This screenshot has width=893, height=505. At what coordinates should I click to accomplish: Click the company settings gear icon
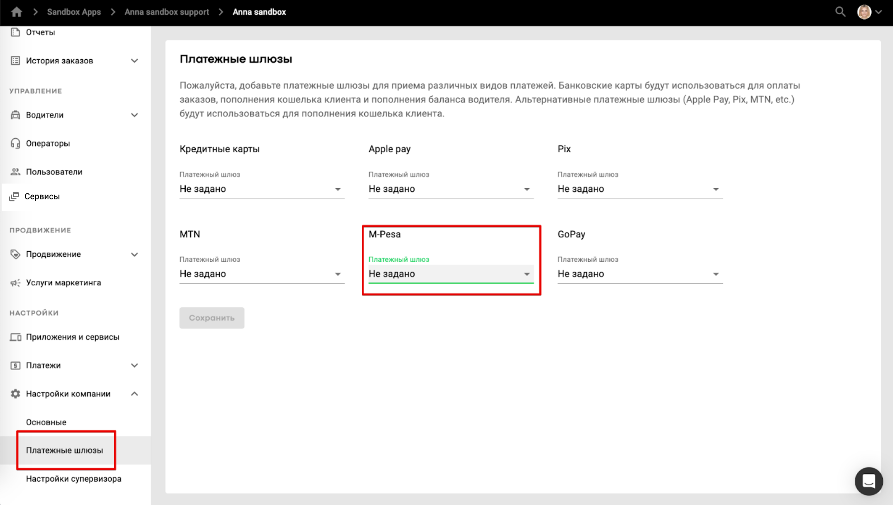tap(15, 394)
